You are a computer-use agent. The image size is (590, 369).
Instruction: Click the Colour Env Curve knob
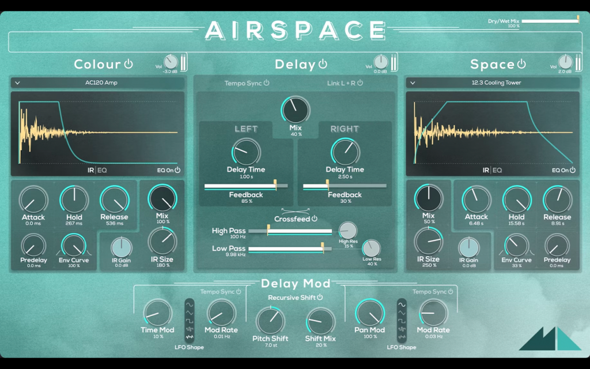click(74, 245)
